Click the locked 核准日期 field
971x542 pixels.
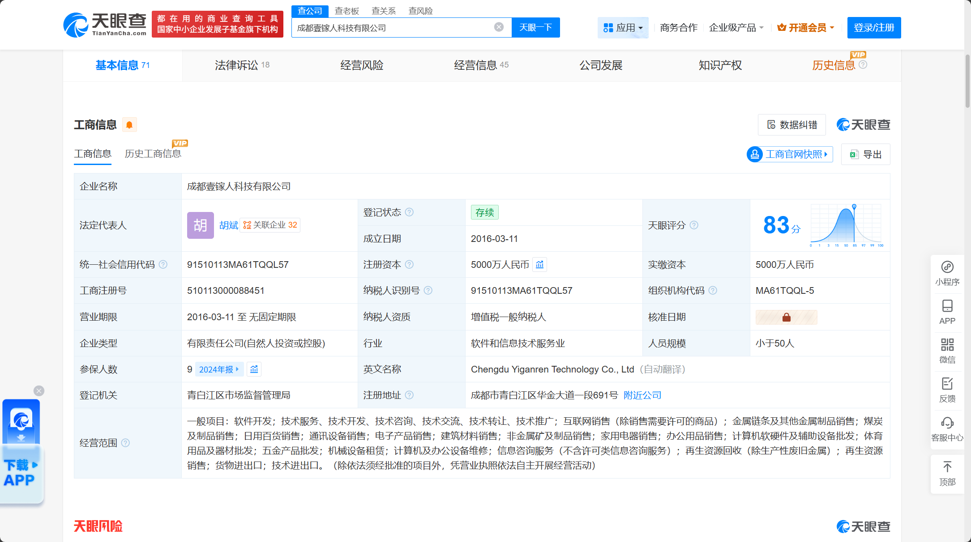[x=786, y=317]
